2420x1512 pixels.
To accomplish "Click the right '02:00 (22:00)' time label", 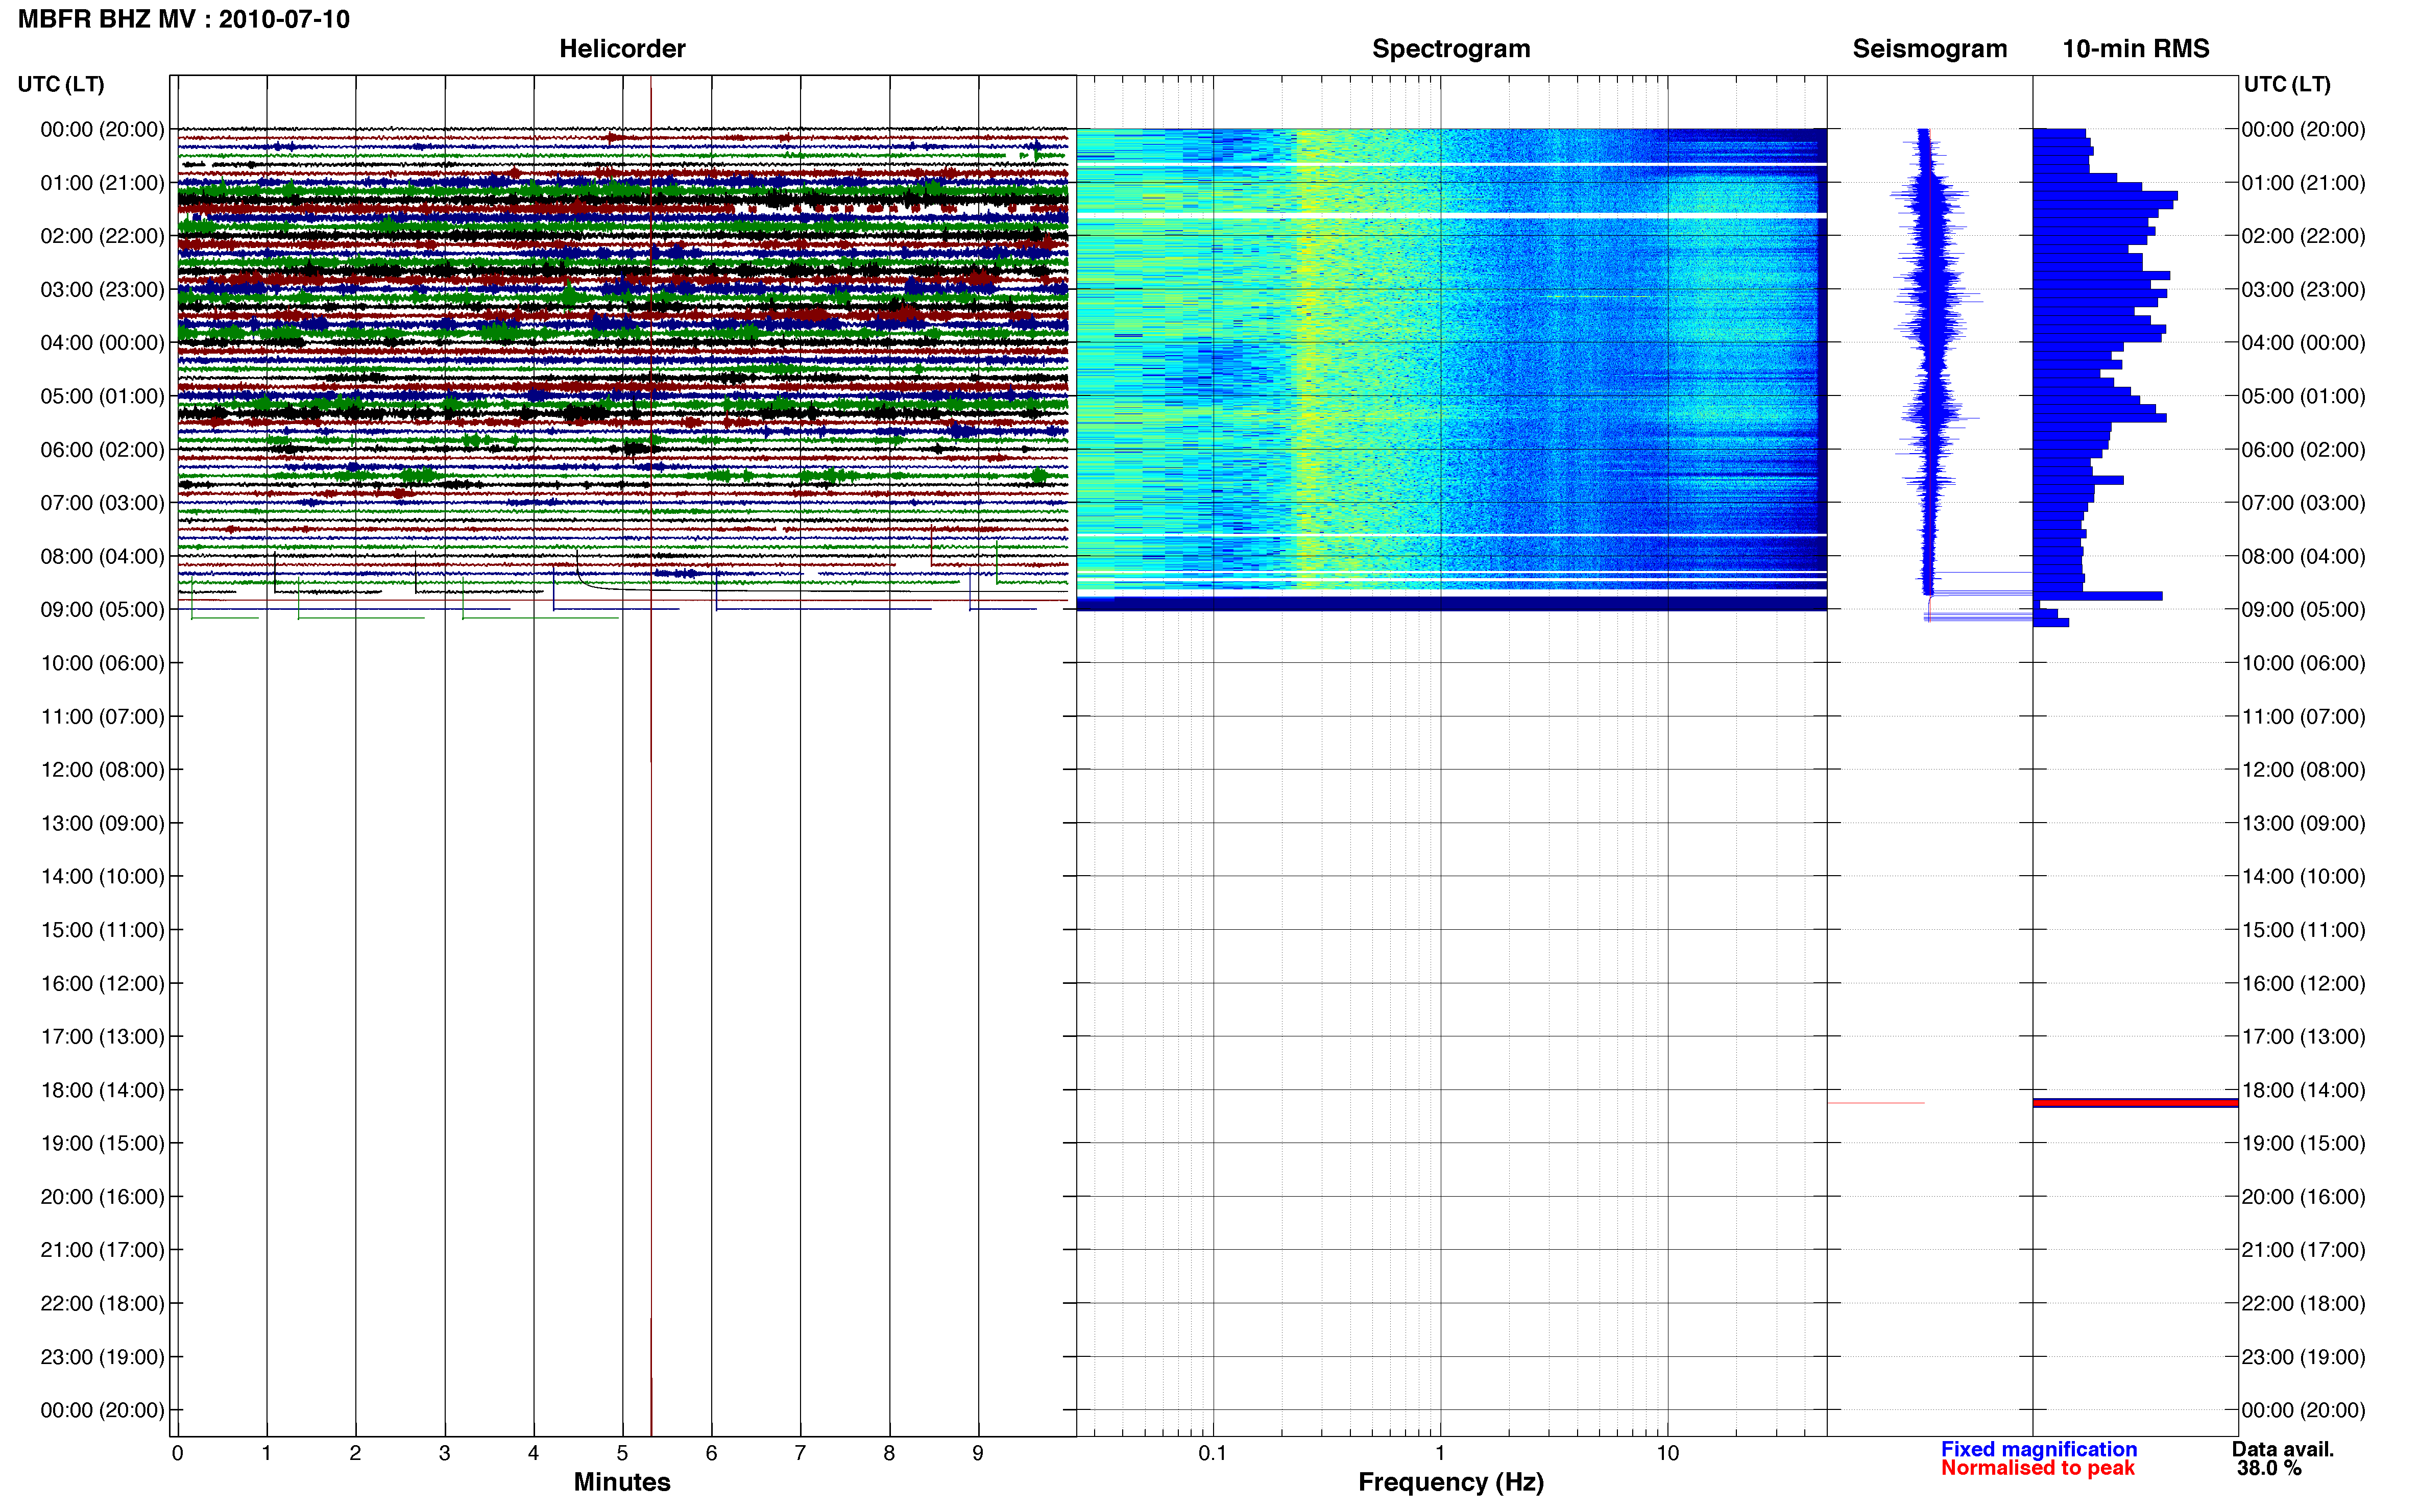I will coord(2303,236).
